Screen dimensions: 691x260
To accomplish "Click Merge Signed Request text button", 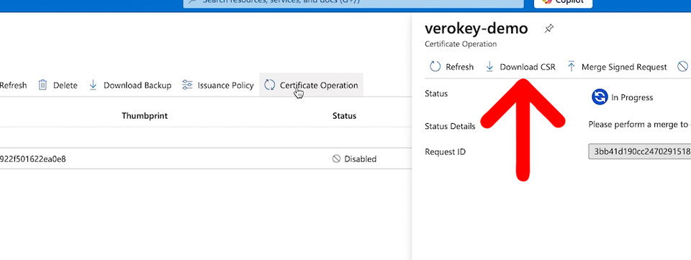I will tap(624, 67).
